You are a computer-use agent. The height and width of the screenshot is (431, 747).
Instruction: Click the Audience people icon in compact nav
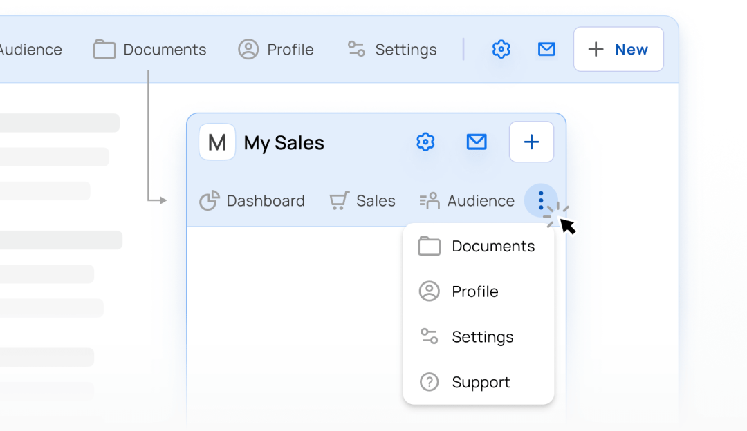click(x=430, y=201)
